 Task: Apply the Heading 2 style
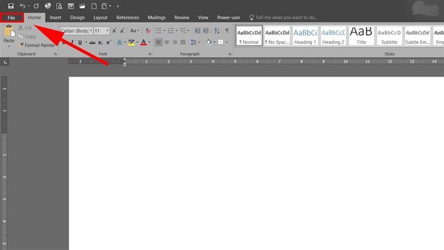[333, 36]
